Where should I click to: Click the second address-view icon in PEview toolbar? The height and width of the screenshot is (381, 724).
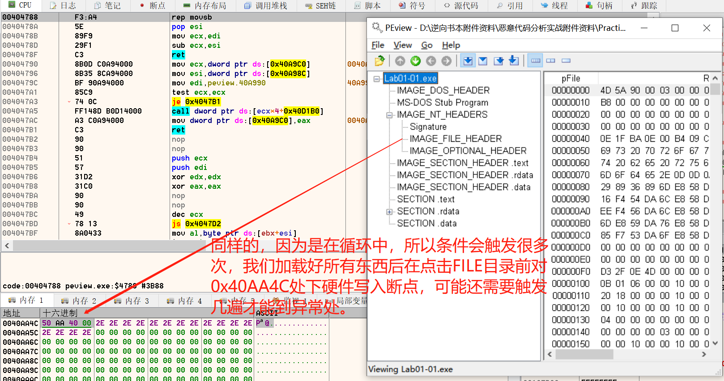[483, 61]
